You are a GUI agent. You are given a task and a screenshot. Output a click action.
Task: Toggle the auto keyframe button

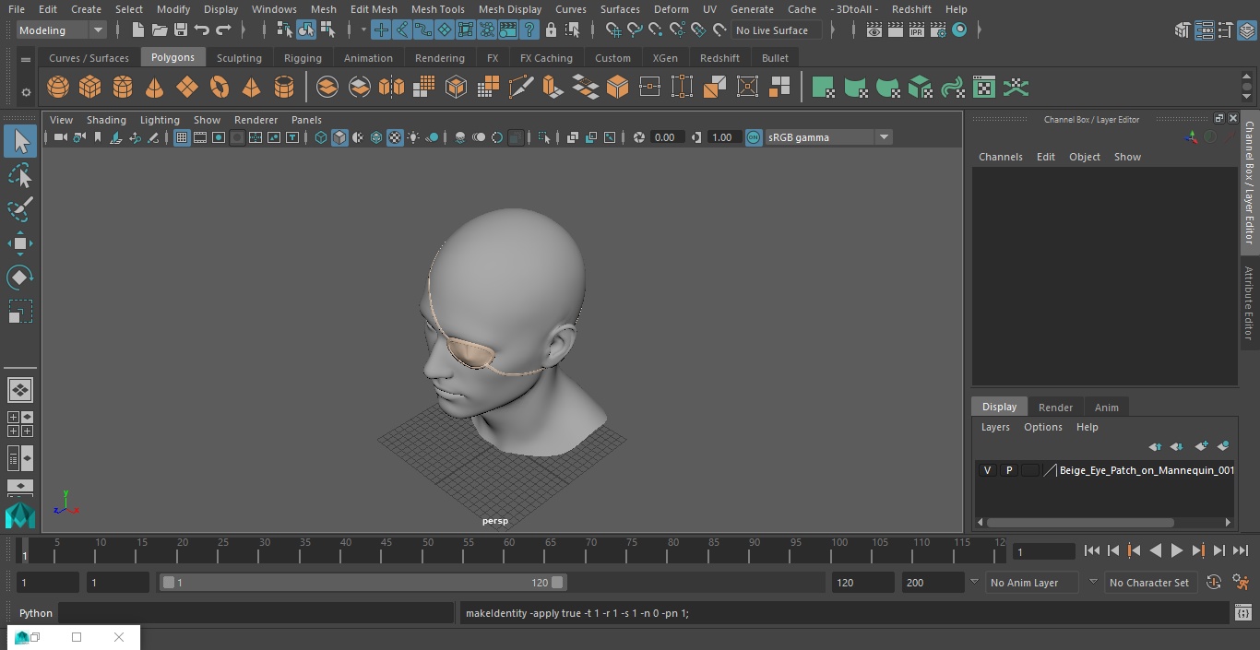[x=1214, y=583]
